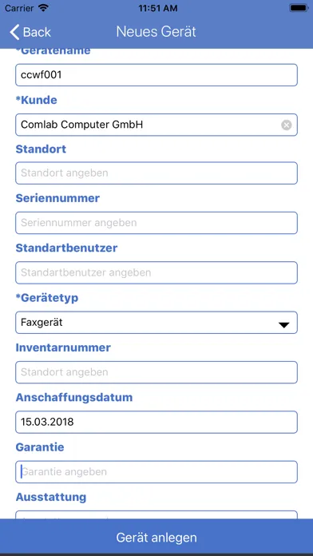The image size is (313, 556).
Task: Tap the Back chevron arrow icon
Action: click(x=14, y=32)
